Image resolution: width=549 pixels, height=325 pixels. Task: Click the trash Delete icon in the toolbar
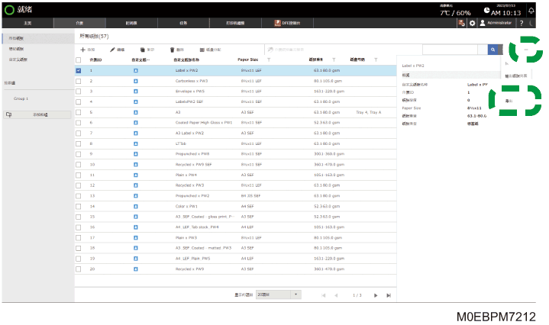(173, 50)
